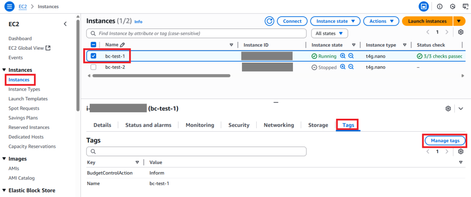Click the Tags search field

coord(196,151)
